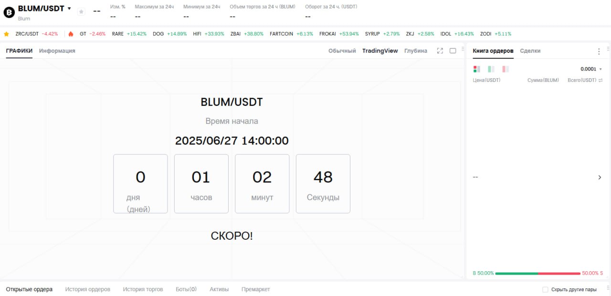This screenshot has height=296, width=611.
Task: Click the Секунды countdown box
Action: point(323,184)
